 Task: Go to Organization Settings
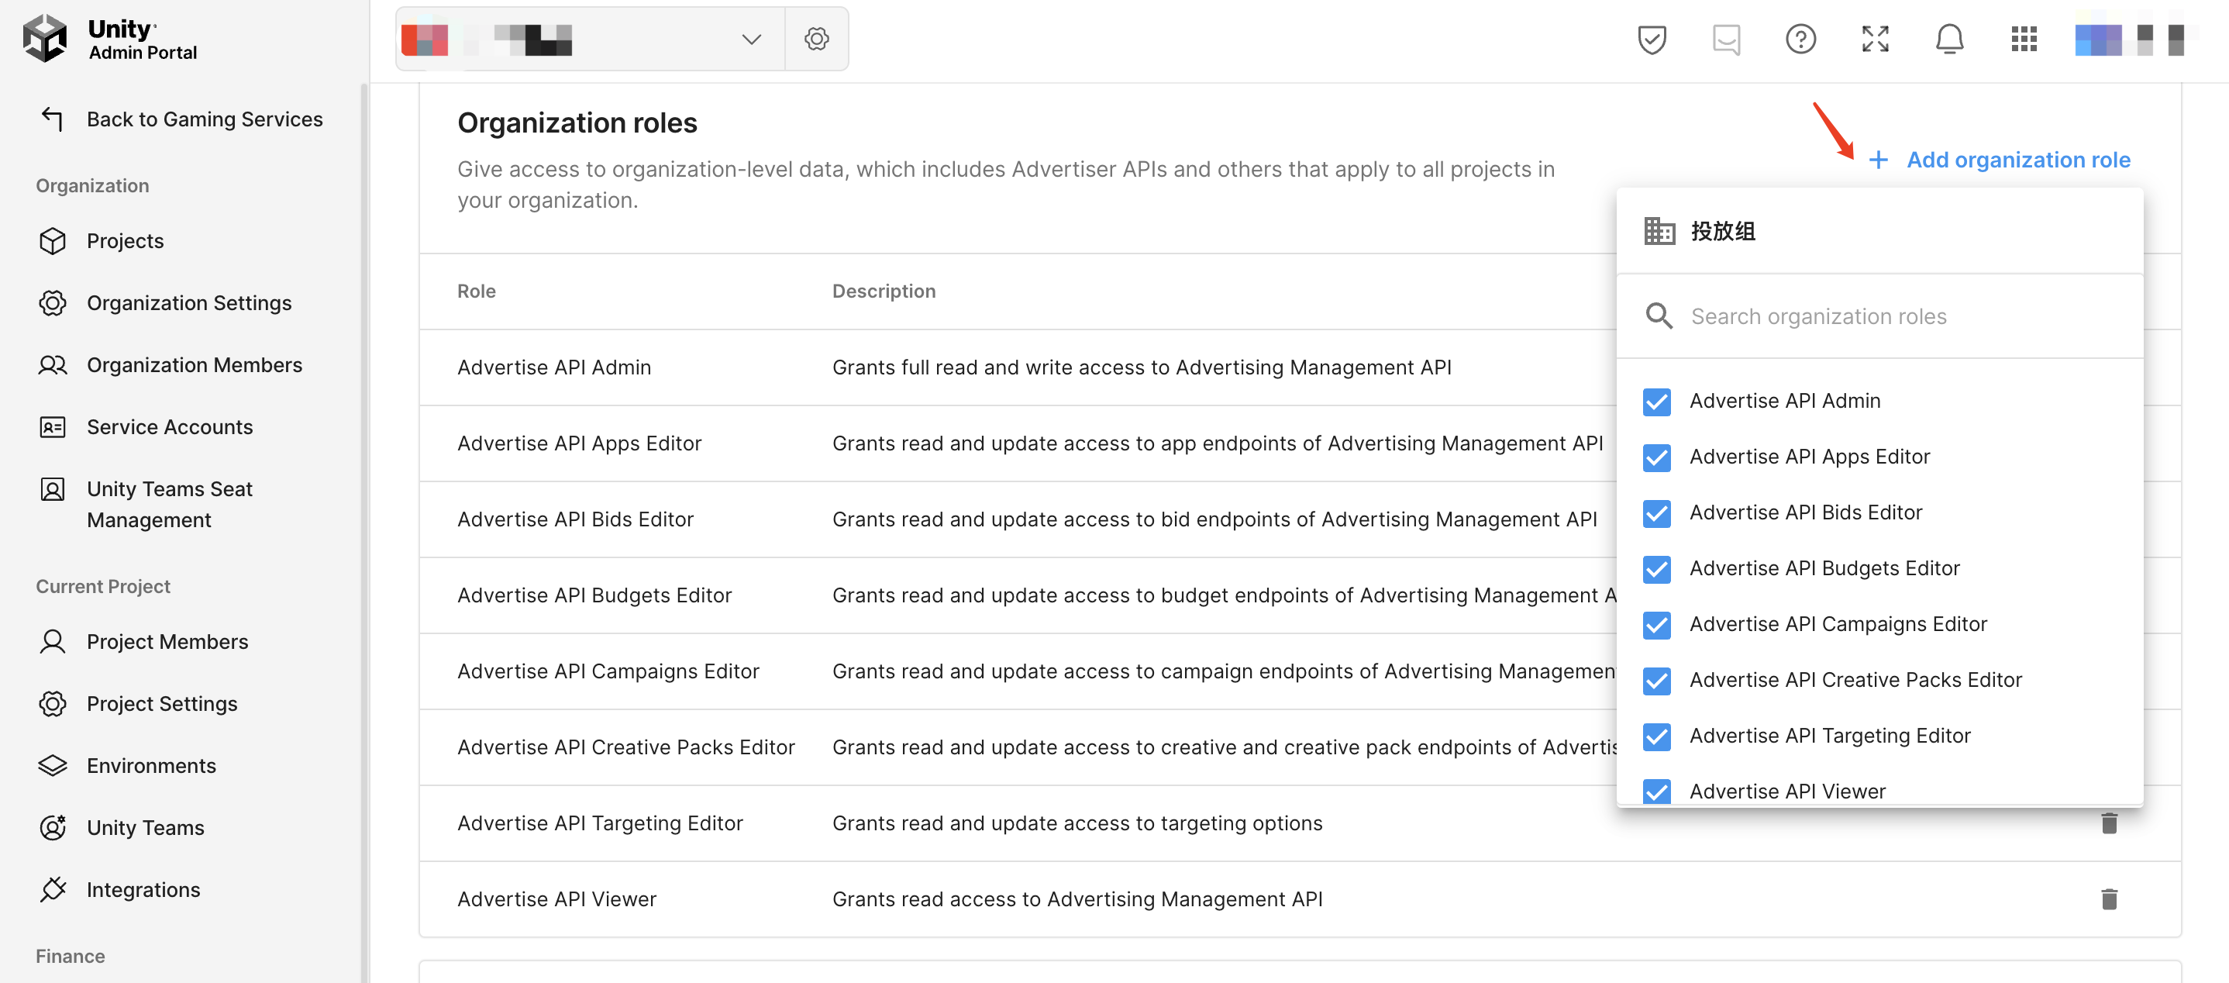click(190, 303)
